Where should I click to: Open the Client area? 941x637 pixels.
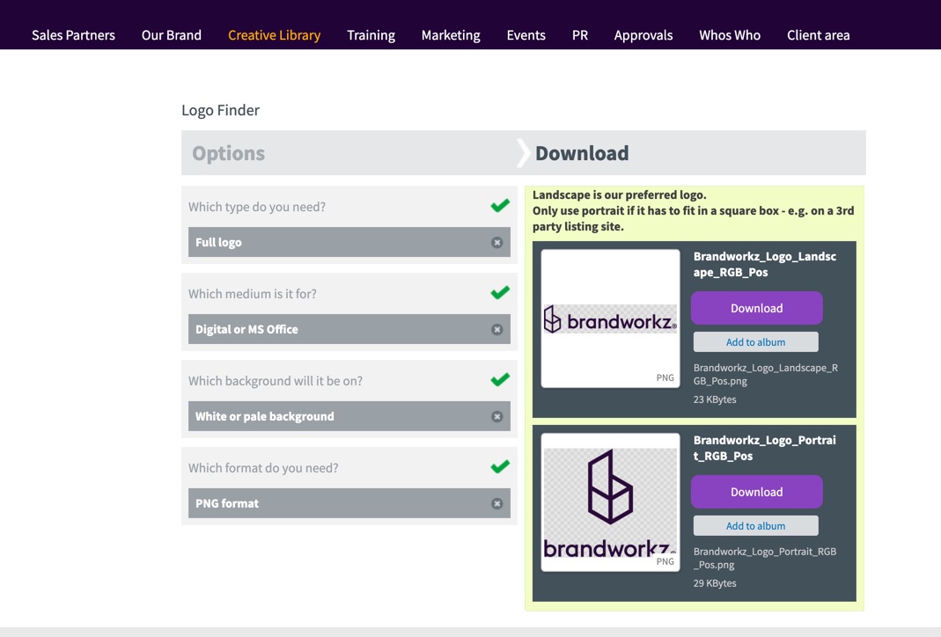point(818,35)
